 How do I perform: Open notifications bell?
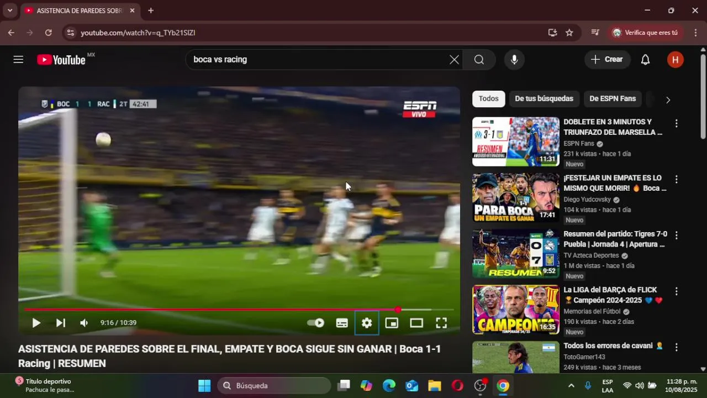[x=645, y=60]
